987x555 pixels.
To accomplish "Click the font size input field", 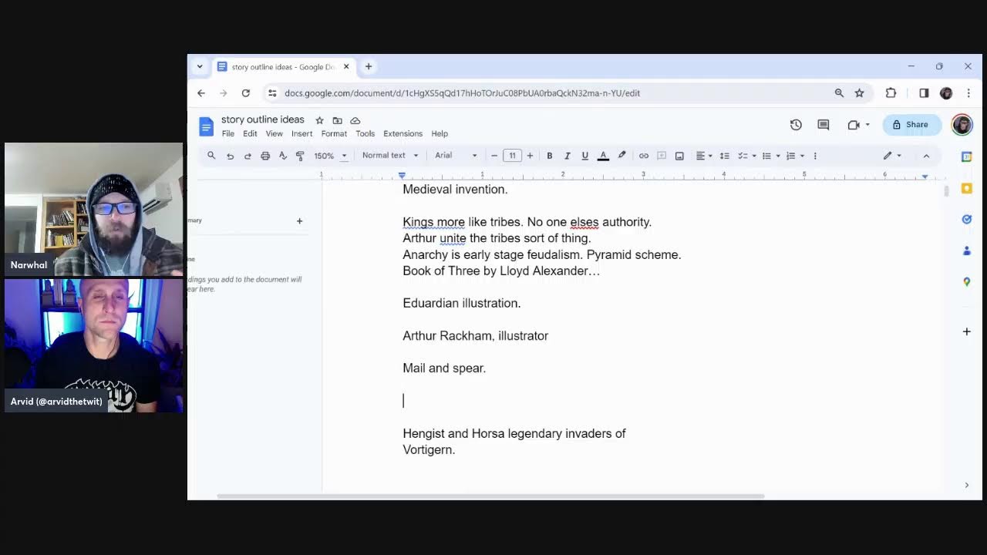I will tap(512, 156).
